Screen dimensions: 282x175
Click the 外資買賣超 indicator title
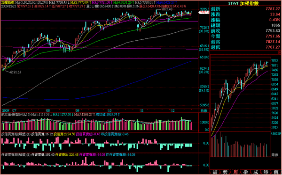coord(12,154)
